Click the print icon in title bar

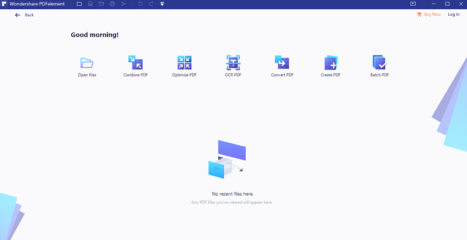(x=113, y=4)
